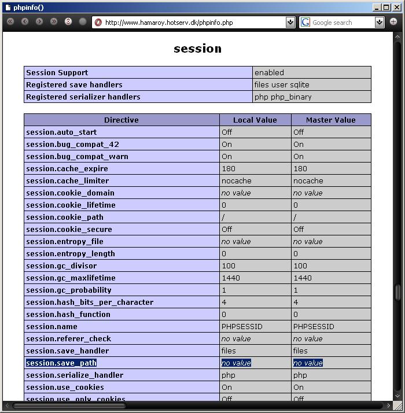Open the address bar history dropdown
Viewport: 405px width, 413px height.
[x=290, y=23]
